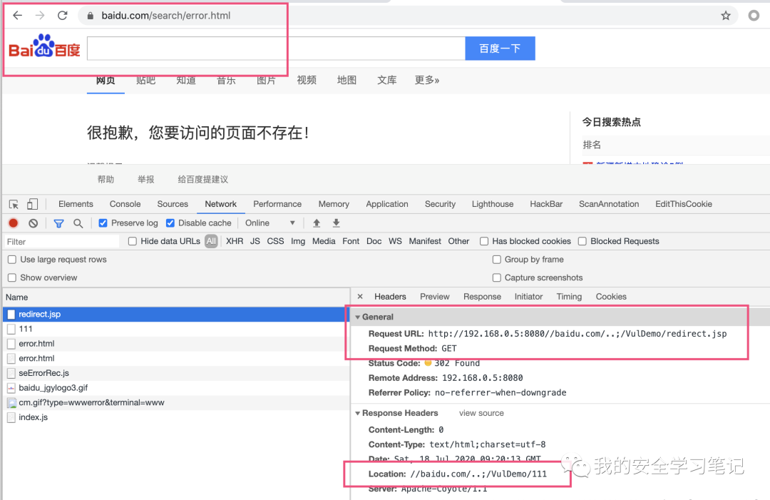Open the Lighthouse tab

coord(493,204)
